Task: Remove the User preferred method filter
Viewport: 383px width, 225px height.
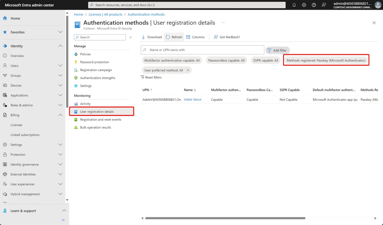Action: tap(188, 70)
